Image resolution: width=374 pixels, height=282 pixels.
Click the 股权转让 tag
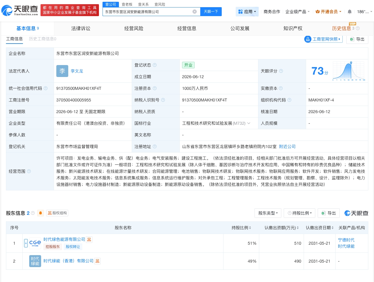coord(73,247)
